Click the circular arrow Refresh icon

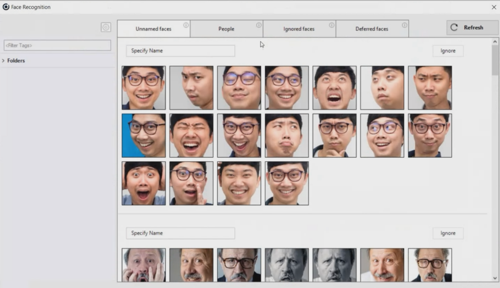click(454, 28)
